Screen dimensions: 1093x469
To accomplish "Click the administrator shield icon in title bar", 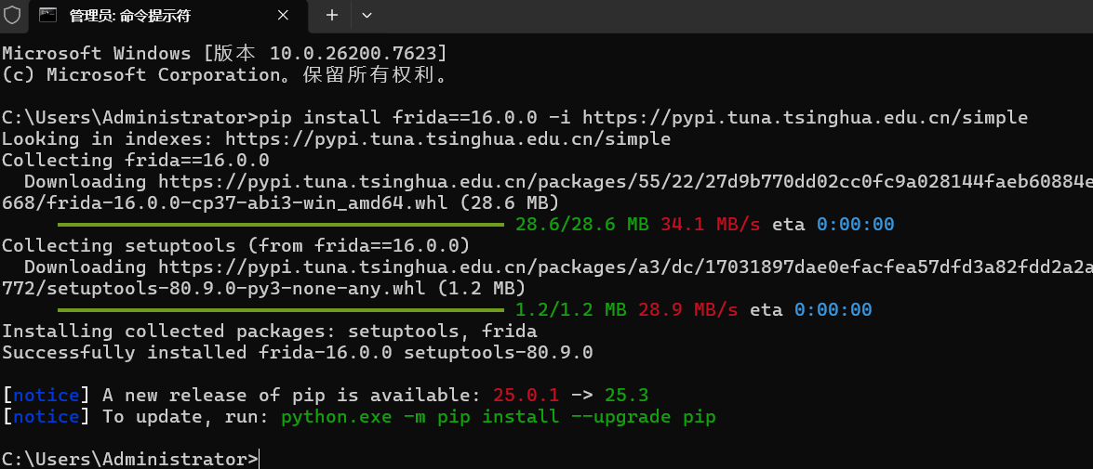I will pyautogui.click(x=12, y=15).
